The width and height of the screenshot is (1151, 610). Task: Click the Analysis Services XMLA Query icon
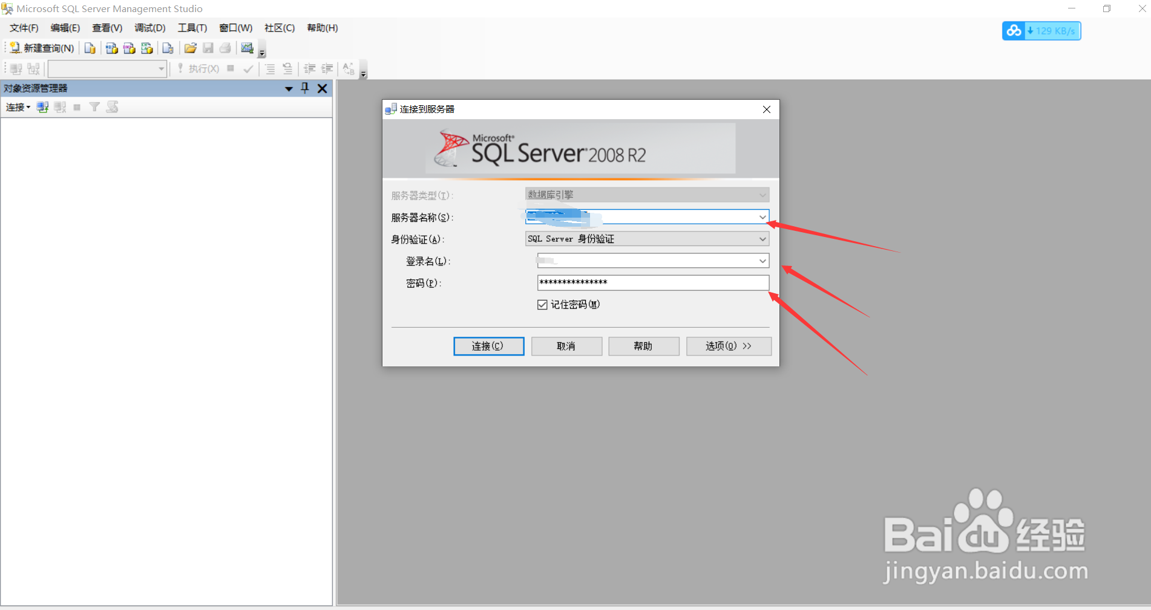[146, 48]
